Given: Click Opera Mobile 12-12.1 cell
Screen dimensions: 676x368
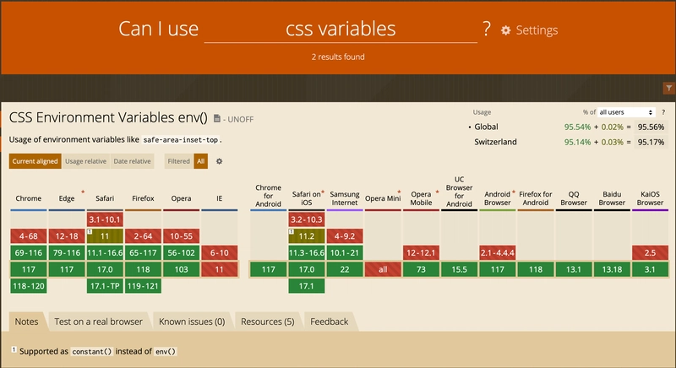Looking at the screenshot, I should tap(421, 252).
